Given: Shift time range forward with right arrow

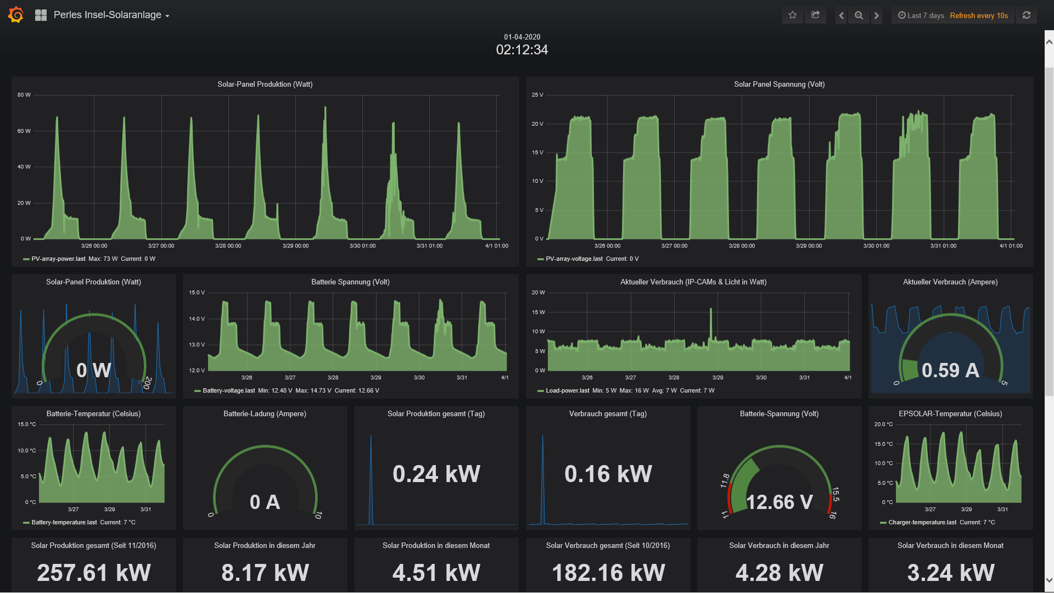Looking at the screenshot, I should (x=877, y=15).
